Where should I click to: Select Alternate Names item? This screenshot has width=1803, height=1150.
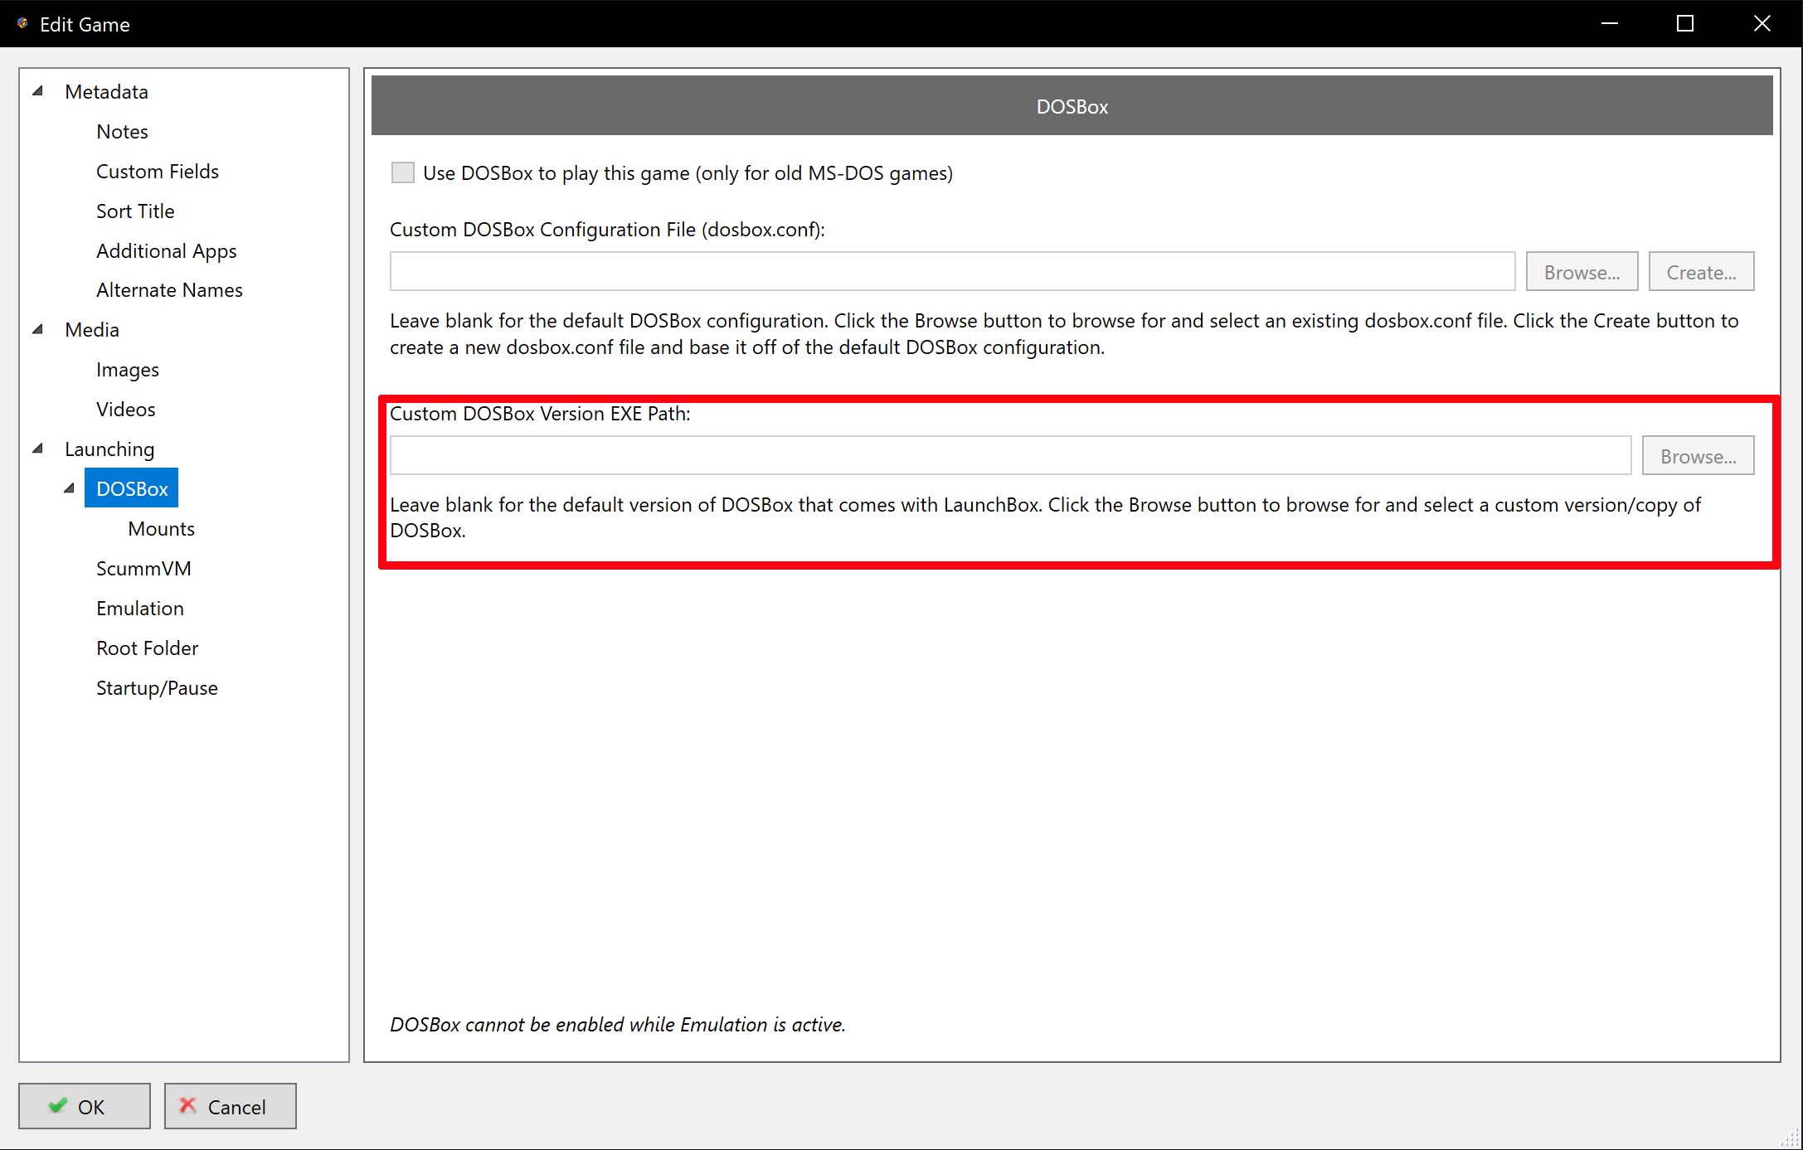pos(169,290)
